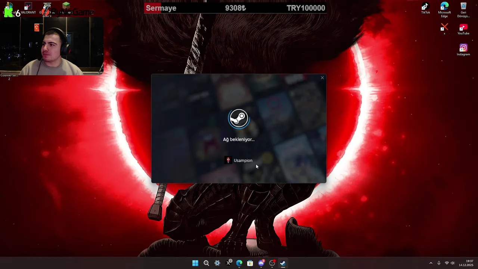Open Settings from the taskbar
The height and width of the screenshot is (269, 478).
tap(217, 263)
